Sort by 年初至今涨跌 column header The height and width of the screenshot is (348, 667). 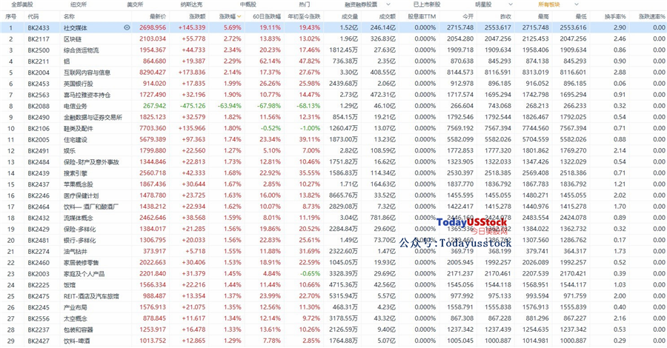[304, 16]
